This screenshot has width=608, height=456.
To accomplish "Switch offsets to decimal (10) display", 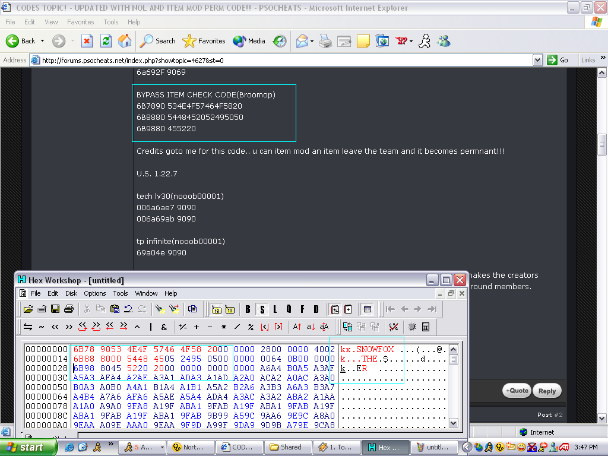I will pyautogui.click(x=230, y=309).
